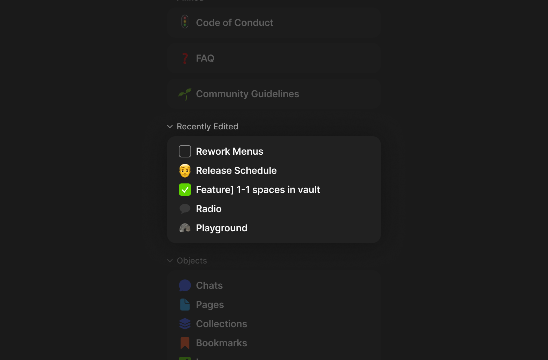Viewport: 548px width, 360px height.
Task: Click the Pages document icon
Action: 185,305
